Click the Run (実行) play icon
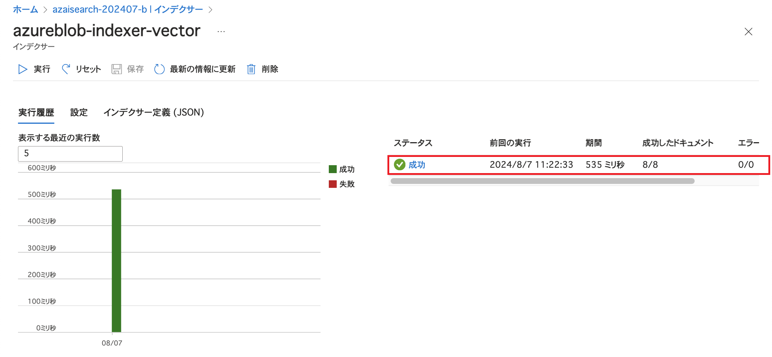The height and width of the screenshot is (357, 772). [x=23, y=69]
